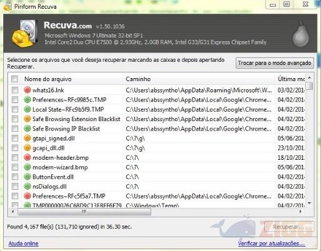Click vertical scrollbar up arrow
This screenshot has height=251, width=321.
coord(310,77)
